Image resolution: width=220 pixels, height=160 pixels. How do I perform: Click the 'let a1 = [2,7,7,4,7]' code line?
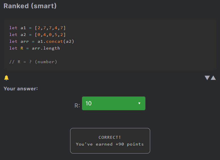pos(37,28)
